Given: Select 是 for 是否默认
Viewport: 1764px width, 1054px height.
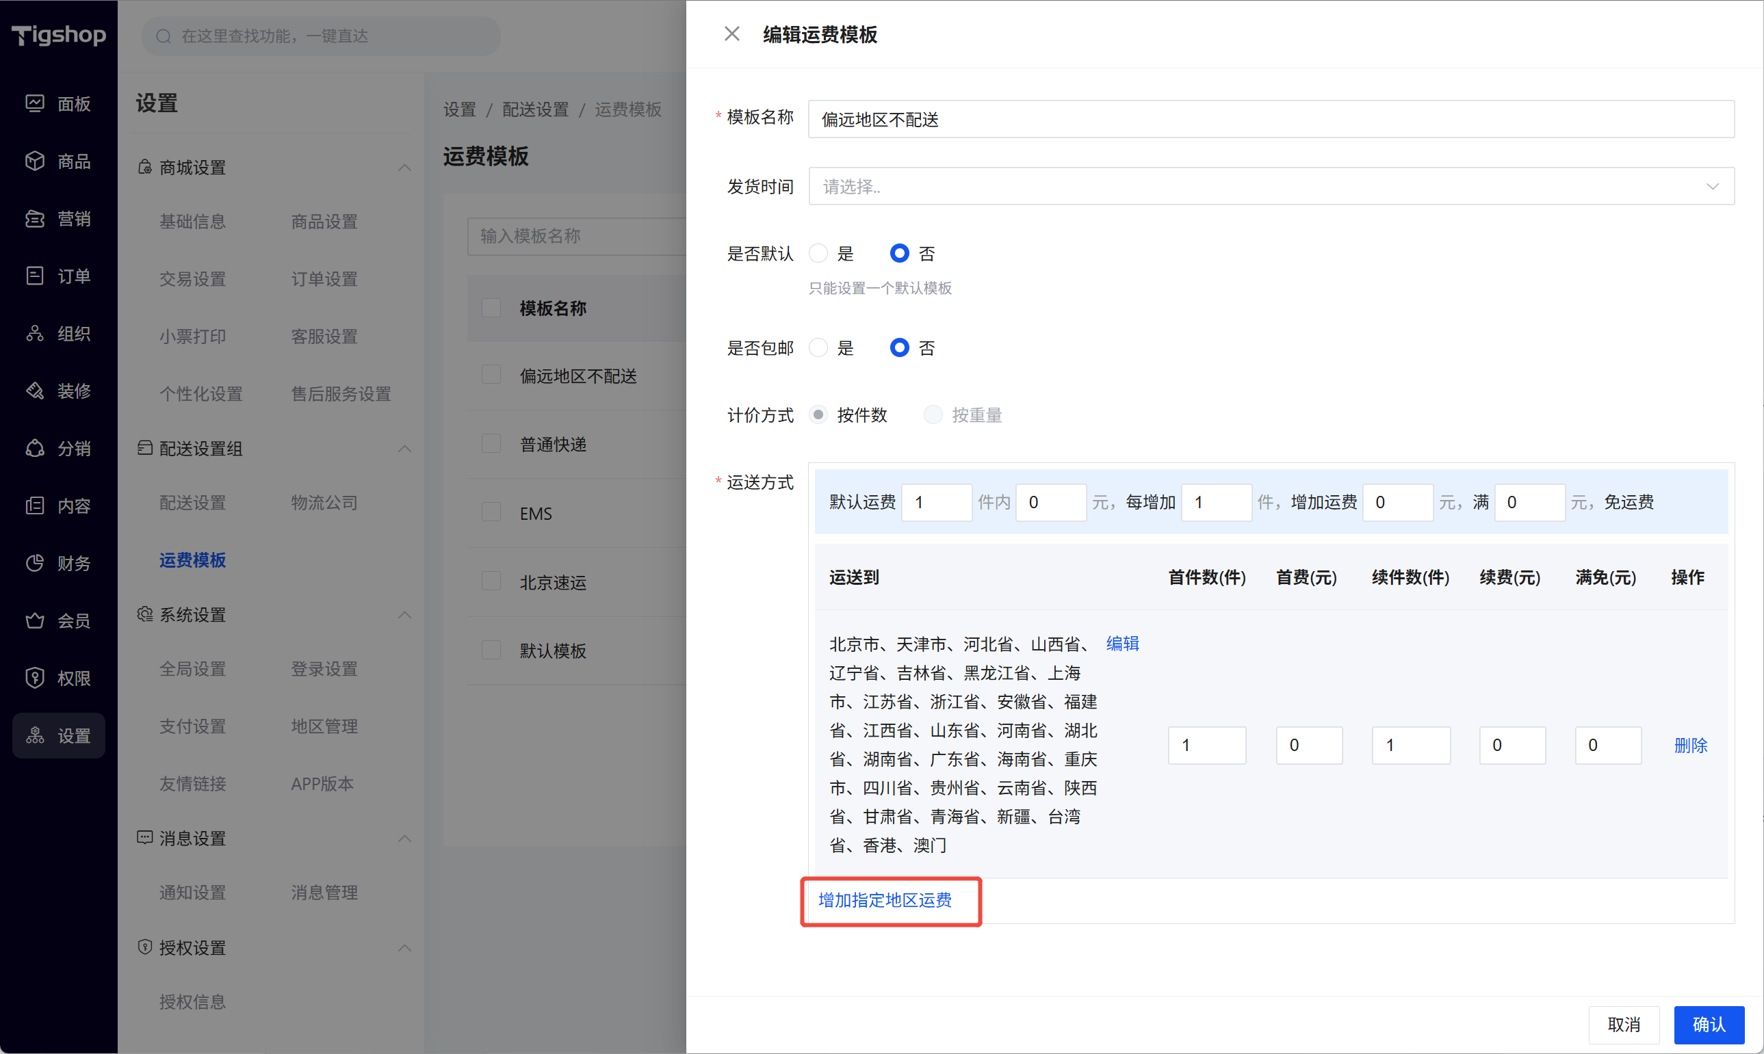Looking at the screenshot, I should pyautogui.click(x=818, y=254).
